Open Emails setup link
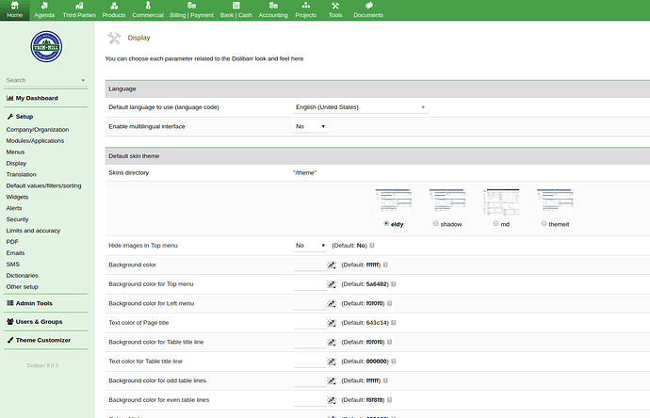The width and height of the screenshot is (650, 418). tap(15, 252)
